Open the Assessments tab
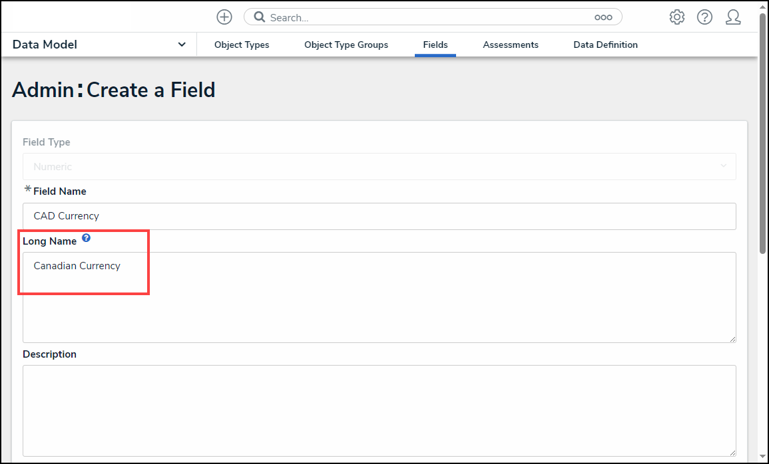The width and height of the screenshot is (769, 464). click(x=511, y=45)
